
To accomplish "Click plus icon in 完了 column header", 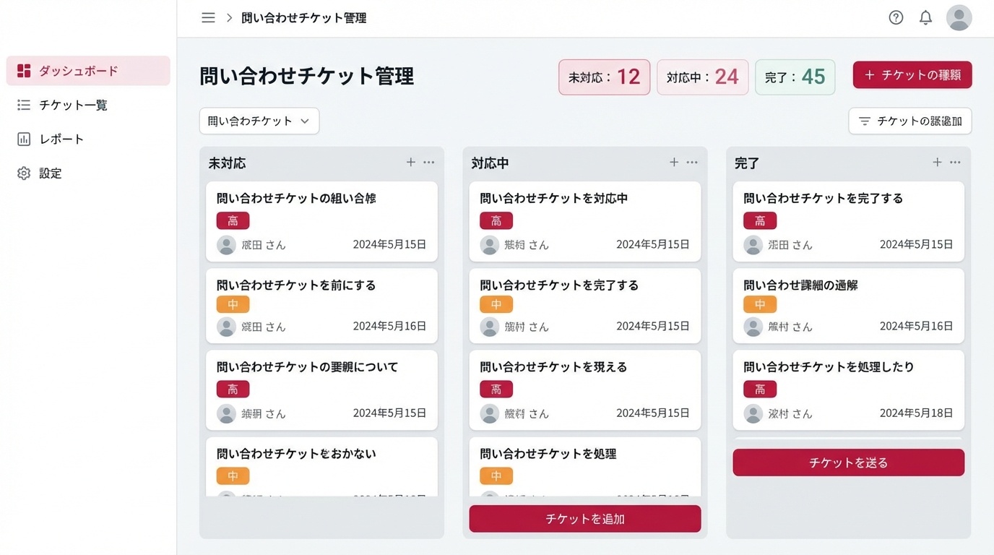I will 937,163.
